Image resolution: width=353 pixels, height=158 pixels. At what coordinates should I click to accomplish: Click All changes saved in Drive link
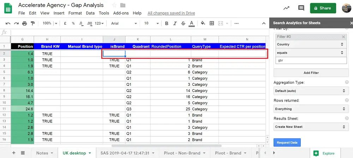point(171,13)
